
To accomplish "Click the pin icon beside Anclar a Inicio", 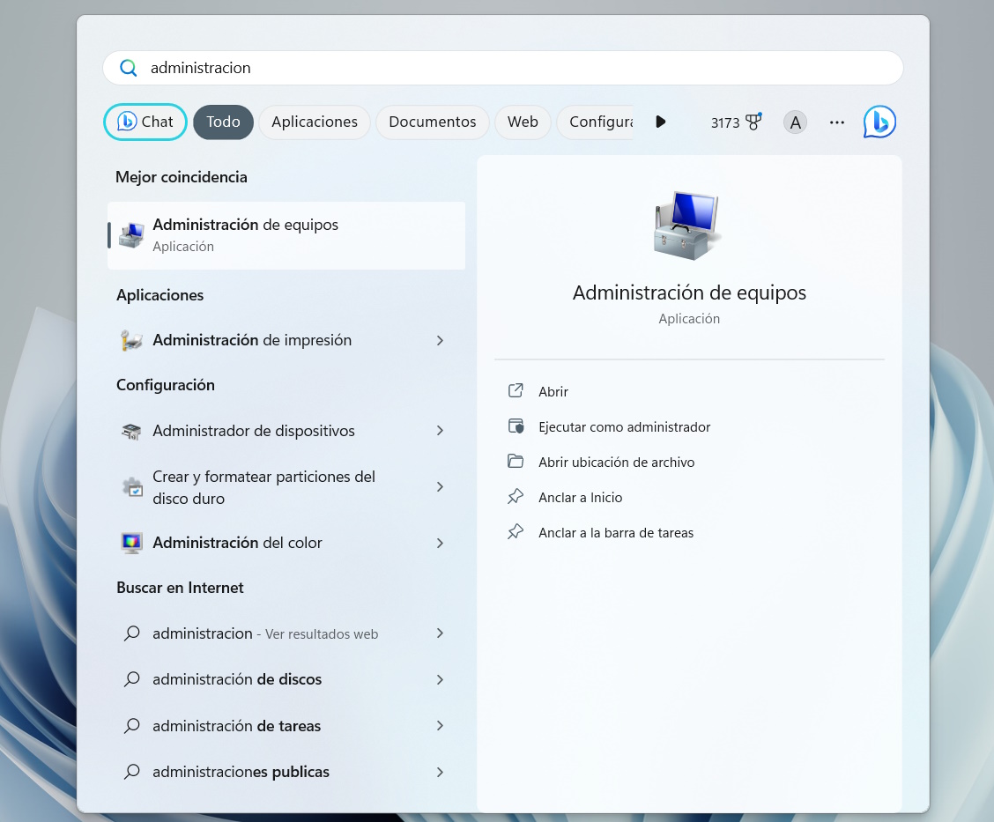I will [x=516, y=496].
